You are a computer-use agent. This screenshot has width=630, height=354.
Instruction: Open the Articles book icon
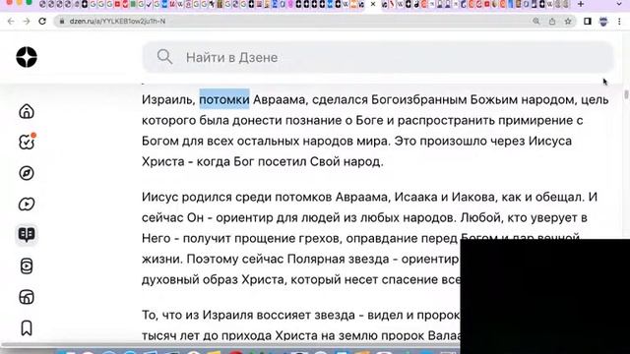(x=27, y=234)
